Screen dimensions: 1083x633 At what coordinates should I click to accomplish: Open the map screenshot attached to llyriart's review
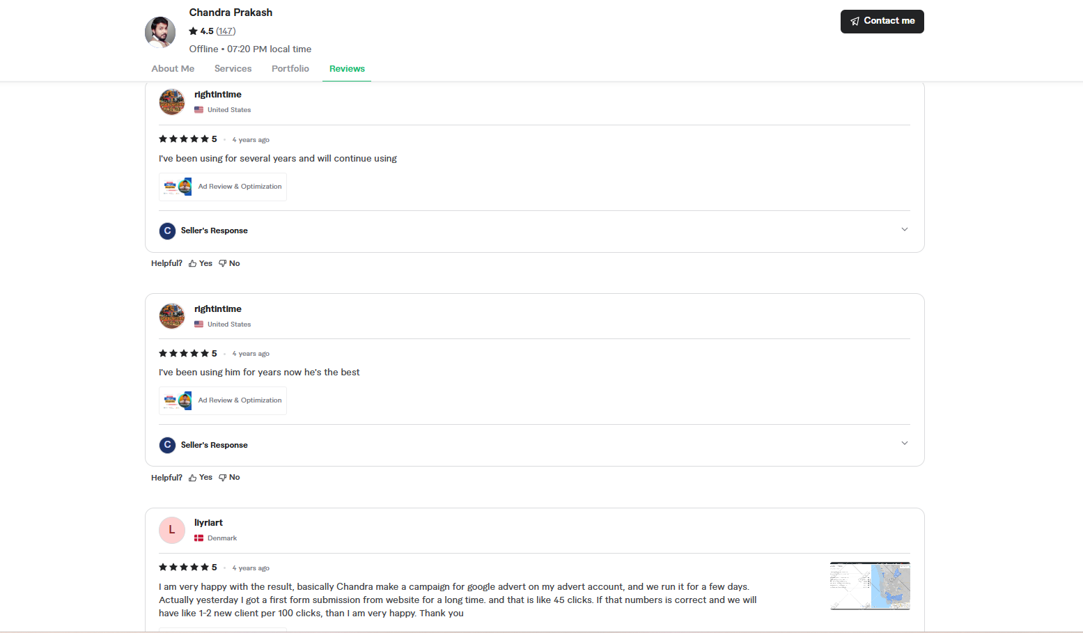tap(870, 586)
